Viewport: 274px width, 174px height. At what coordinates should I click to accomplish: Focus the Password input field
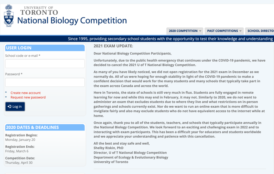45,82
